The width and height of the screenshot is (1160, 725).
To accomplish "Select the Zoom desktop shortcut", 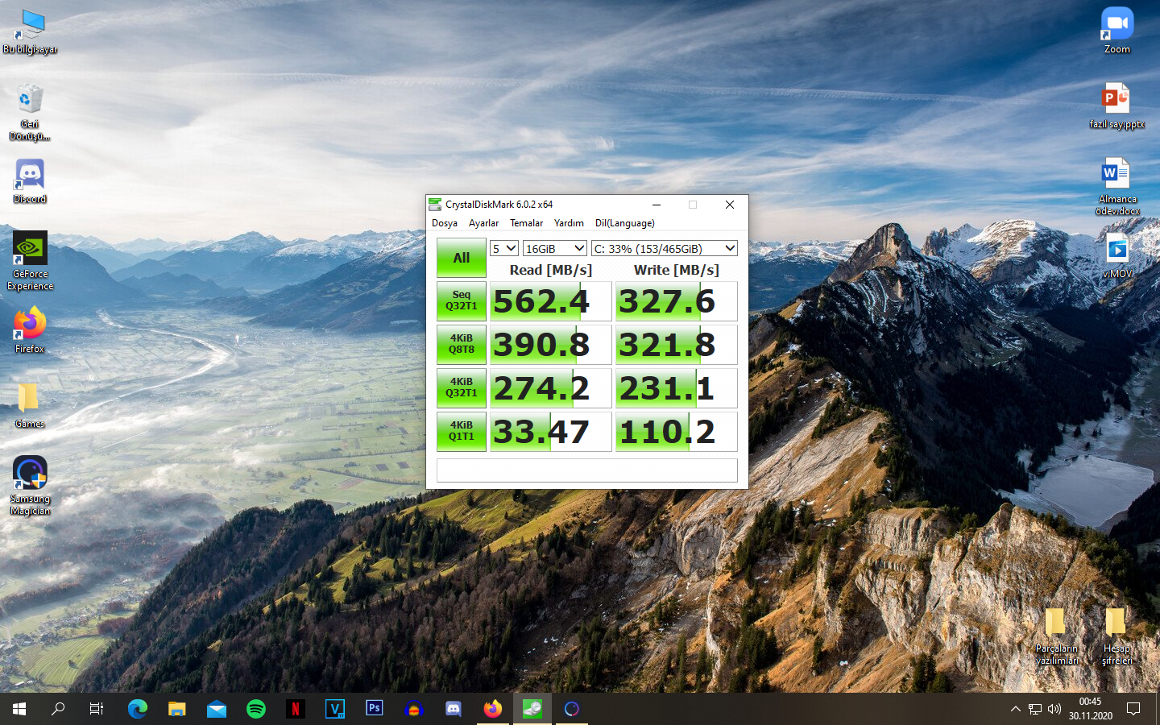I will coord(1117,31).
